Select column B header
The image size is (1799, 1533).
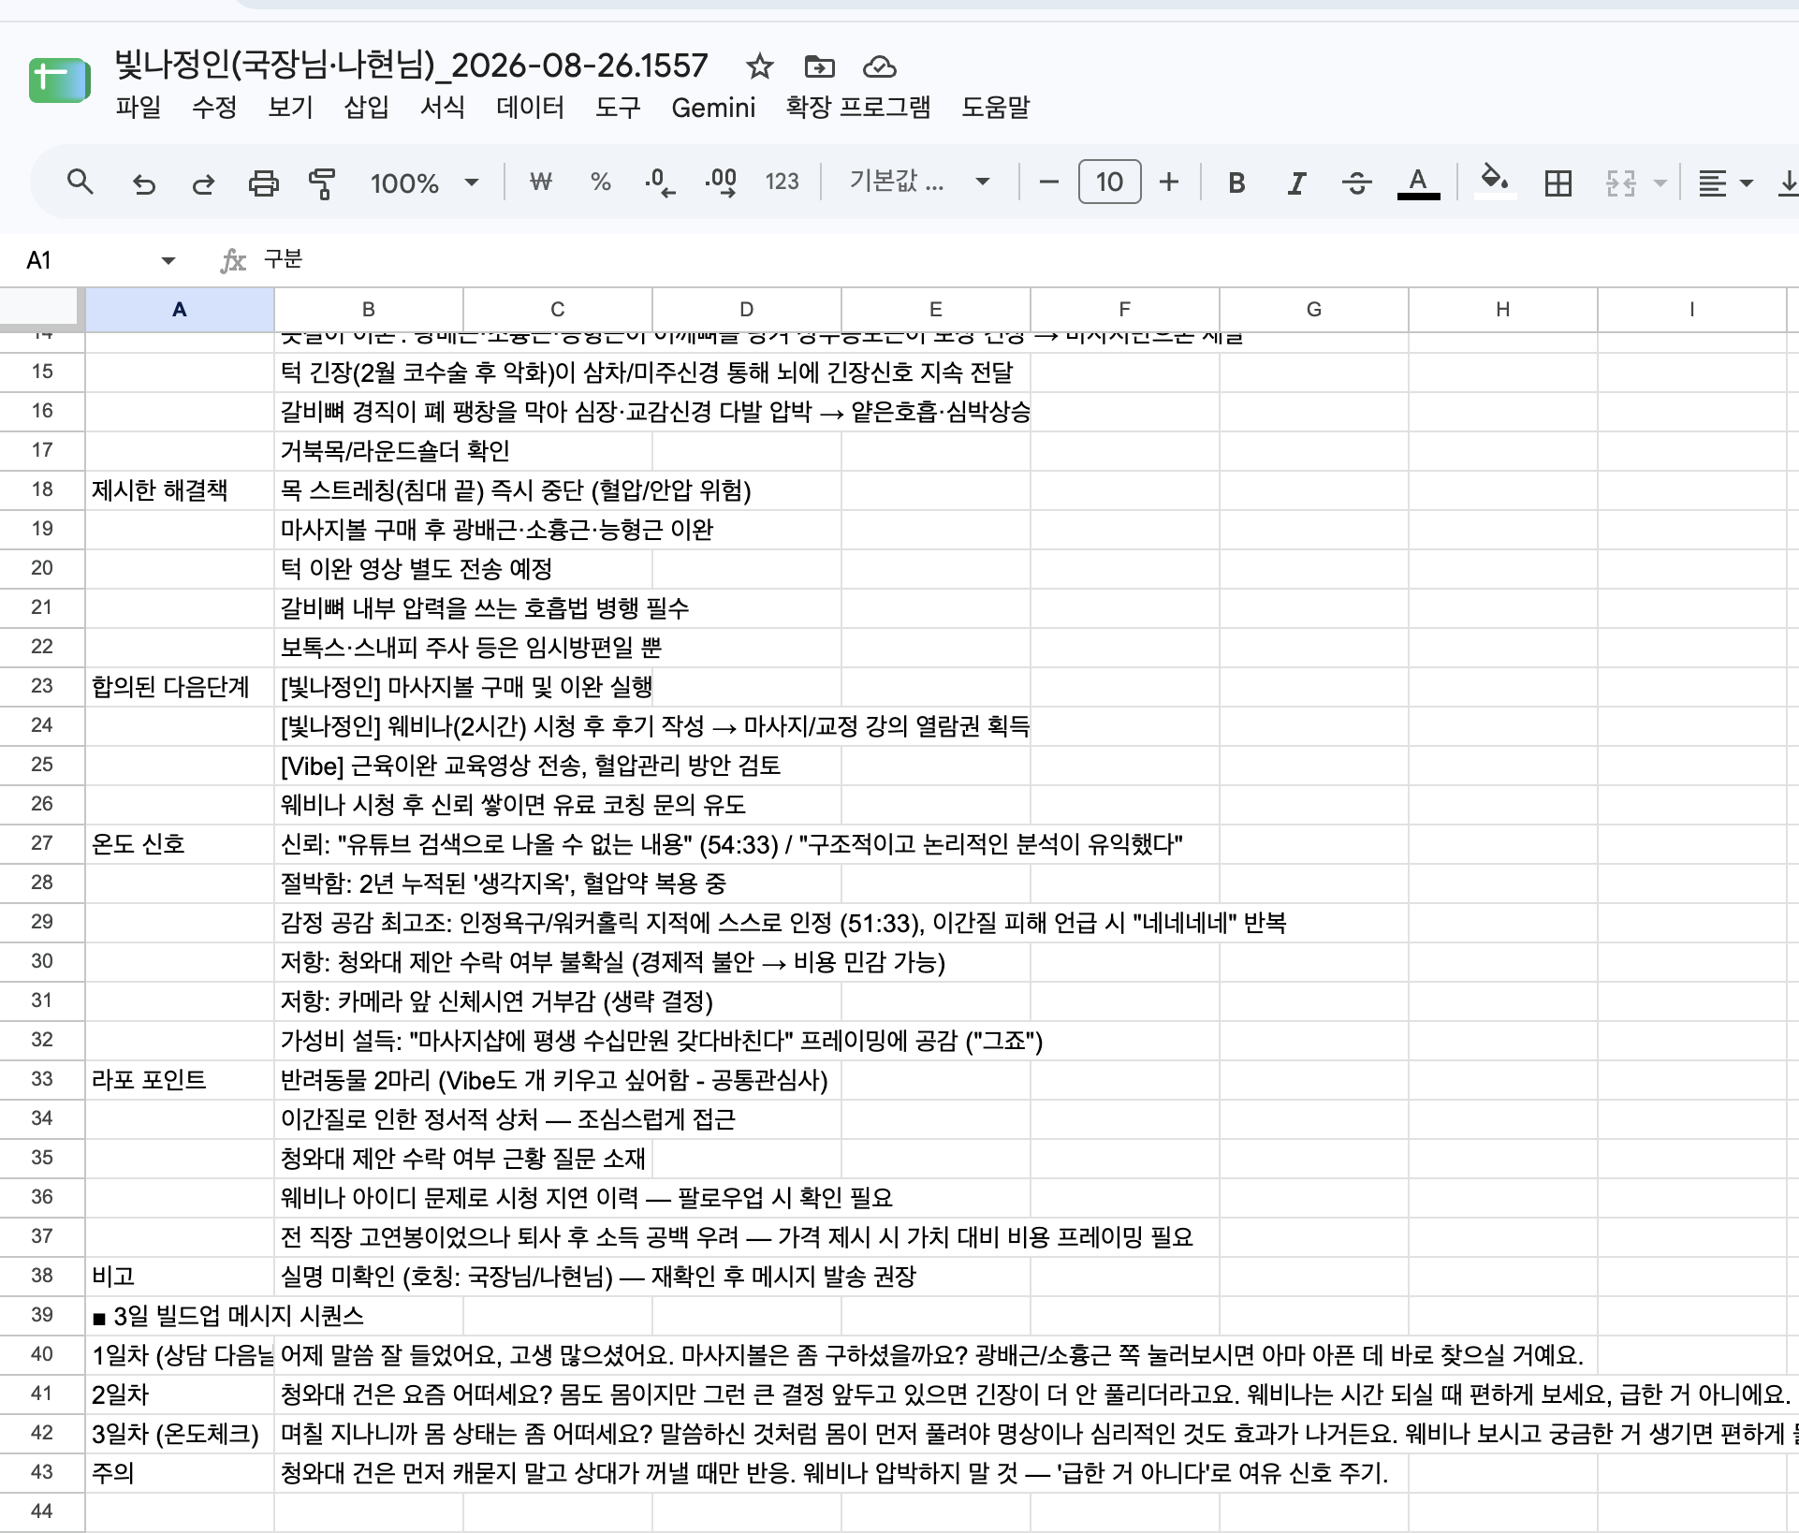(x=369, y=310)
